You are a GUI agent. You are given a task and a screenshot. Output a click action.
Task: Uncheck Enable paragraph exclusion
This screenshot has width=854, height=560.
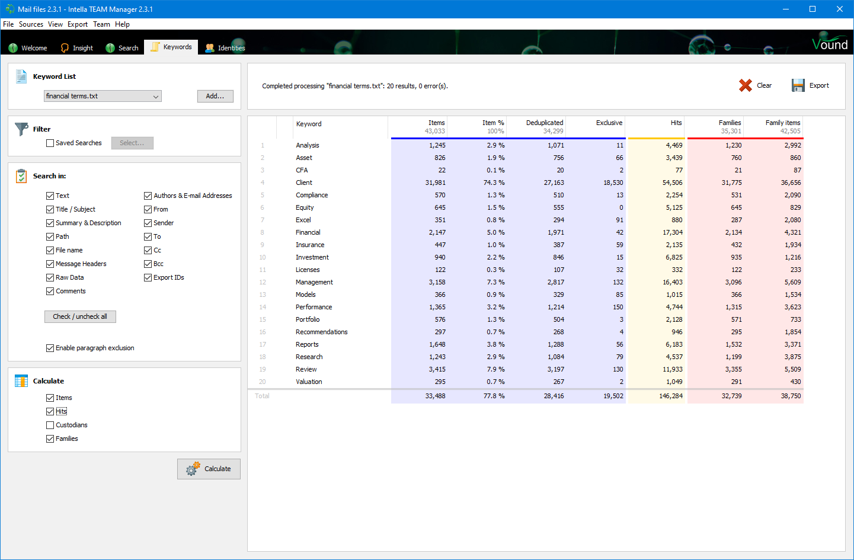tap(50, 348)
